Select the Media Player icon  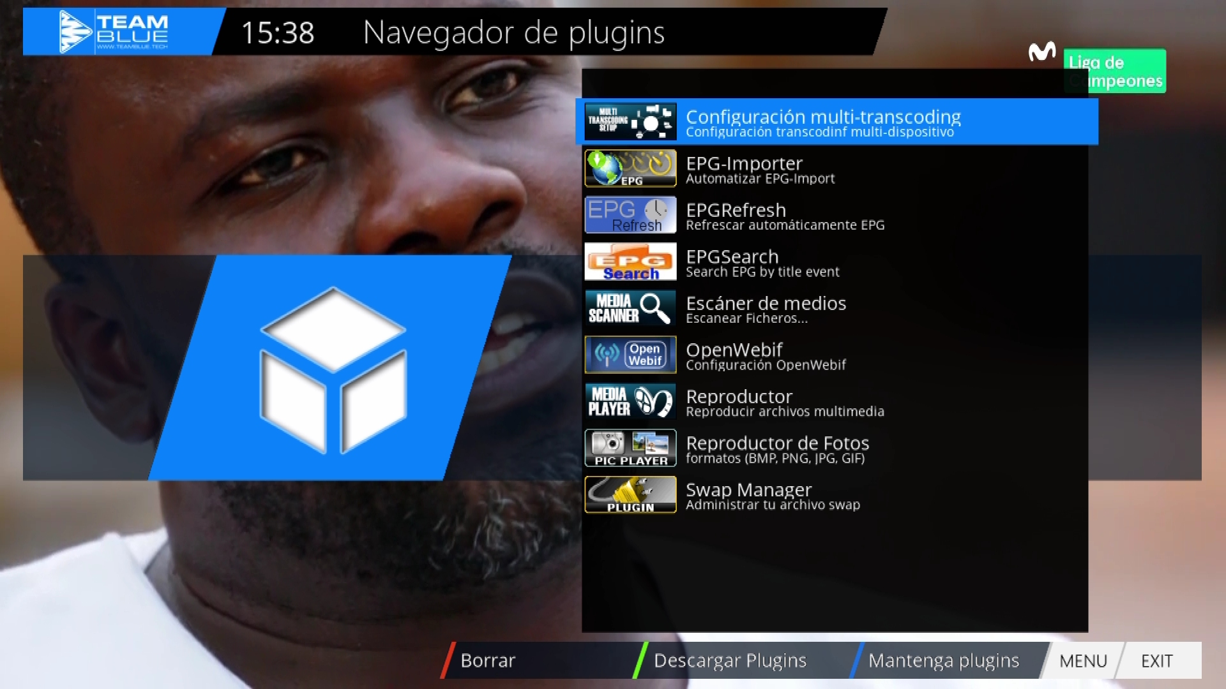(630, 401)
